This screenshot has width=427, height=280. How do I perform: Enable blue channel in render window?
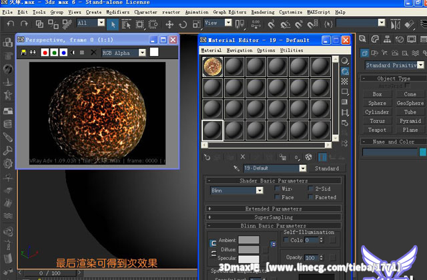coord(63,52)
